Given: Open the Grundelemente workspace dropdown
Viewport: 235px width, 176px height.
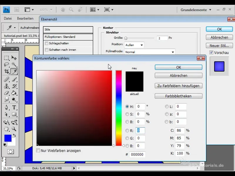Looking at the screenshot, I should point(196,10).
